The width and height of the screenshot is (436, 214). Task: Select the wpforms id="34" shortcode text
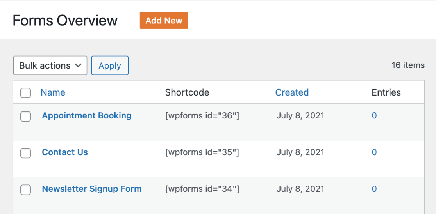click(202, 189)
